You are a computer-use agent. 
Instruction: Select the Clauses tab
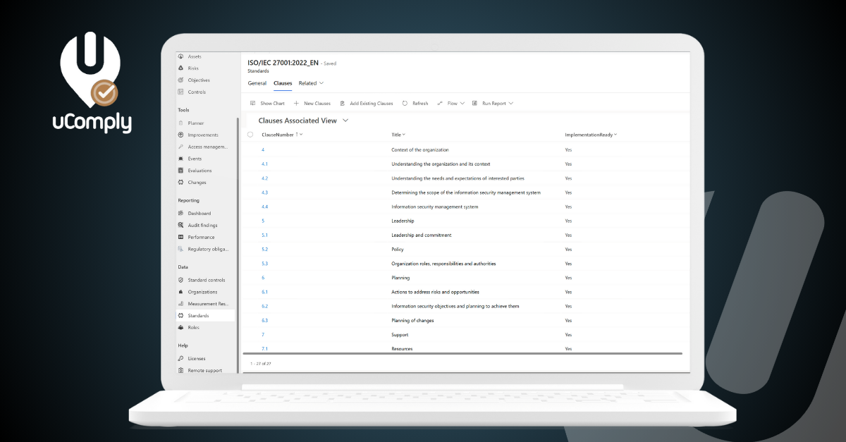(x=283, y=83)
